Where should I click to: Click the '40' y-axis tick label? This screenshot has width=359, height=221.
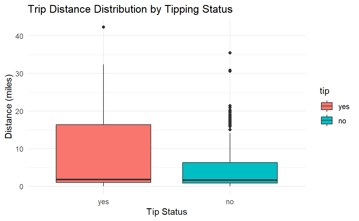point(19,36)
